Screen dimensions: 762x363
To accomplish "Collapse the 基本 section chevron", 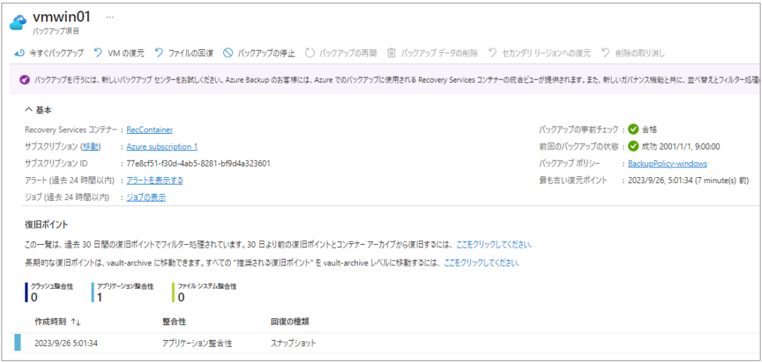I will tap(28, 110).
